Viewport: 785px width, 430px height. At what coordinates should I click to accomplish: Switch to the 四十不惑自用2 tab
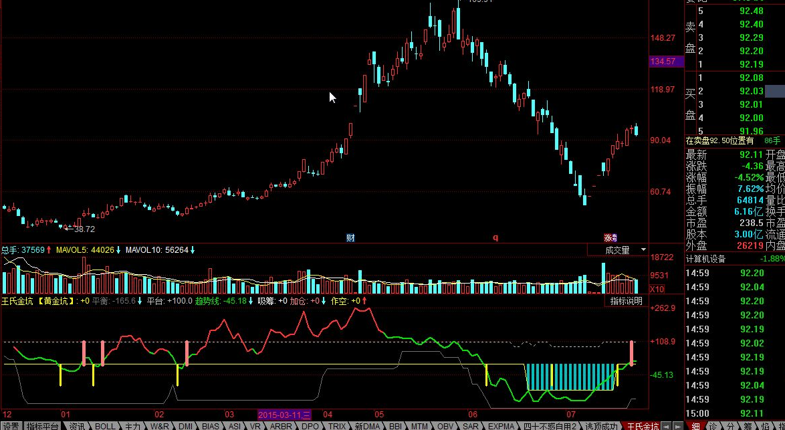(x=550, y=426)
